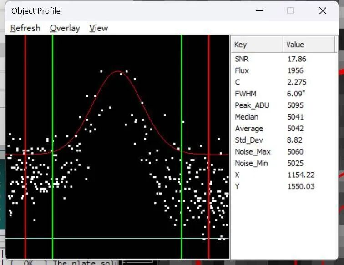Open the Refresh menu

point(25,28)
